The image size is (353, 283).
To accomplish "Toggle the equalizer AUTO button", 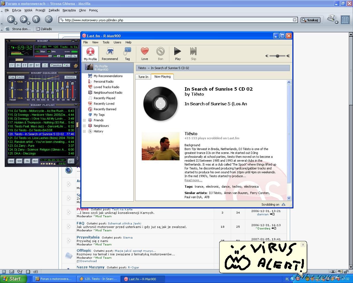I will point(20,77).
